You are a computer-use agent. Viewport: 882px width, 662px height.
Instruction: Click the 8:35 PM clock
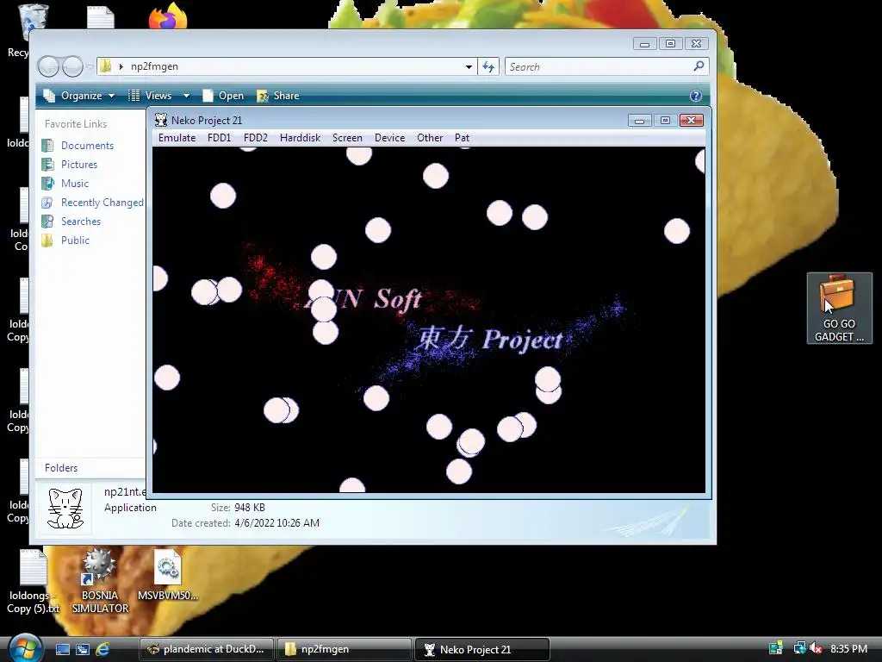click(848, 648)
